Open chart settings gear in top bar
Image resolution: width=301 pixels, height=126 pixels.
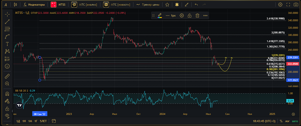280,5
